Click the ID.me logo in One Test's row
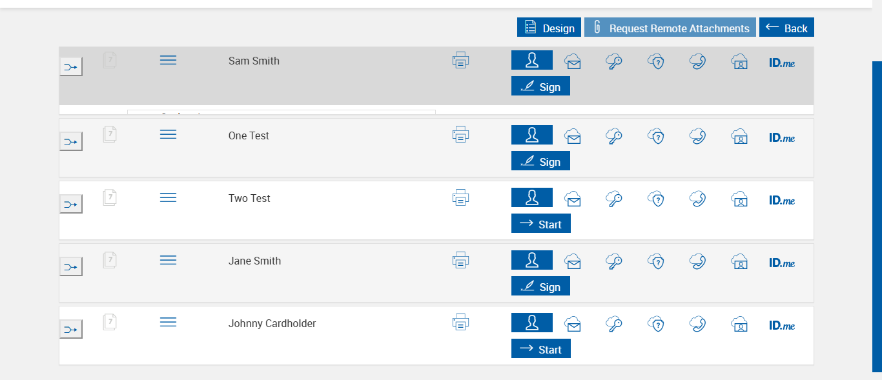The width and height of the screenshot is (882, 380). (782, 137)
